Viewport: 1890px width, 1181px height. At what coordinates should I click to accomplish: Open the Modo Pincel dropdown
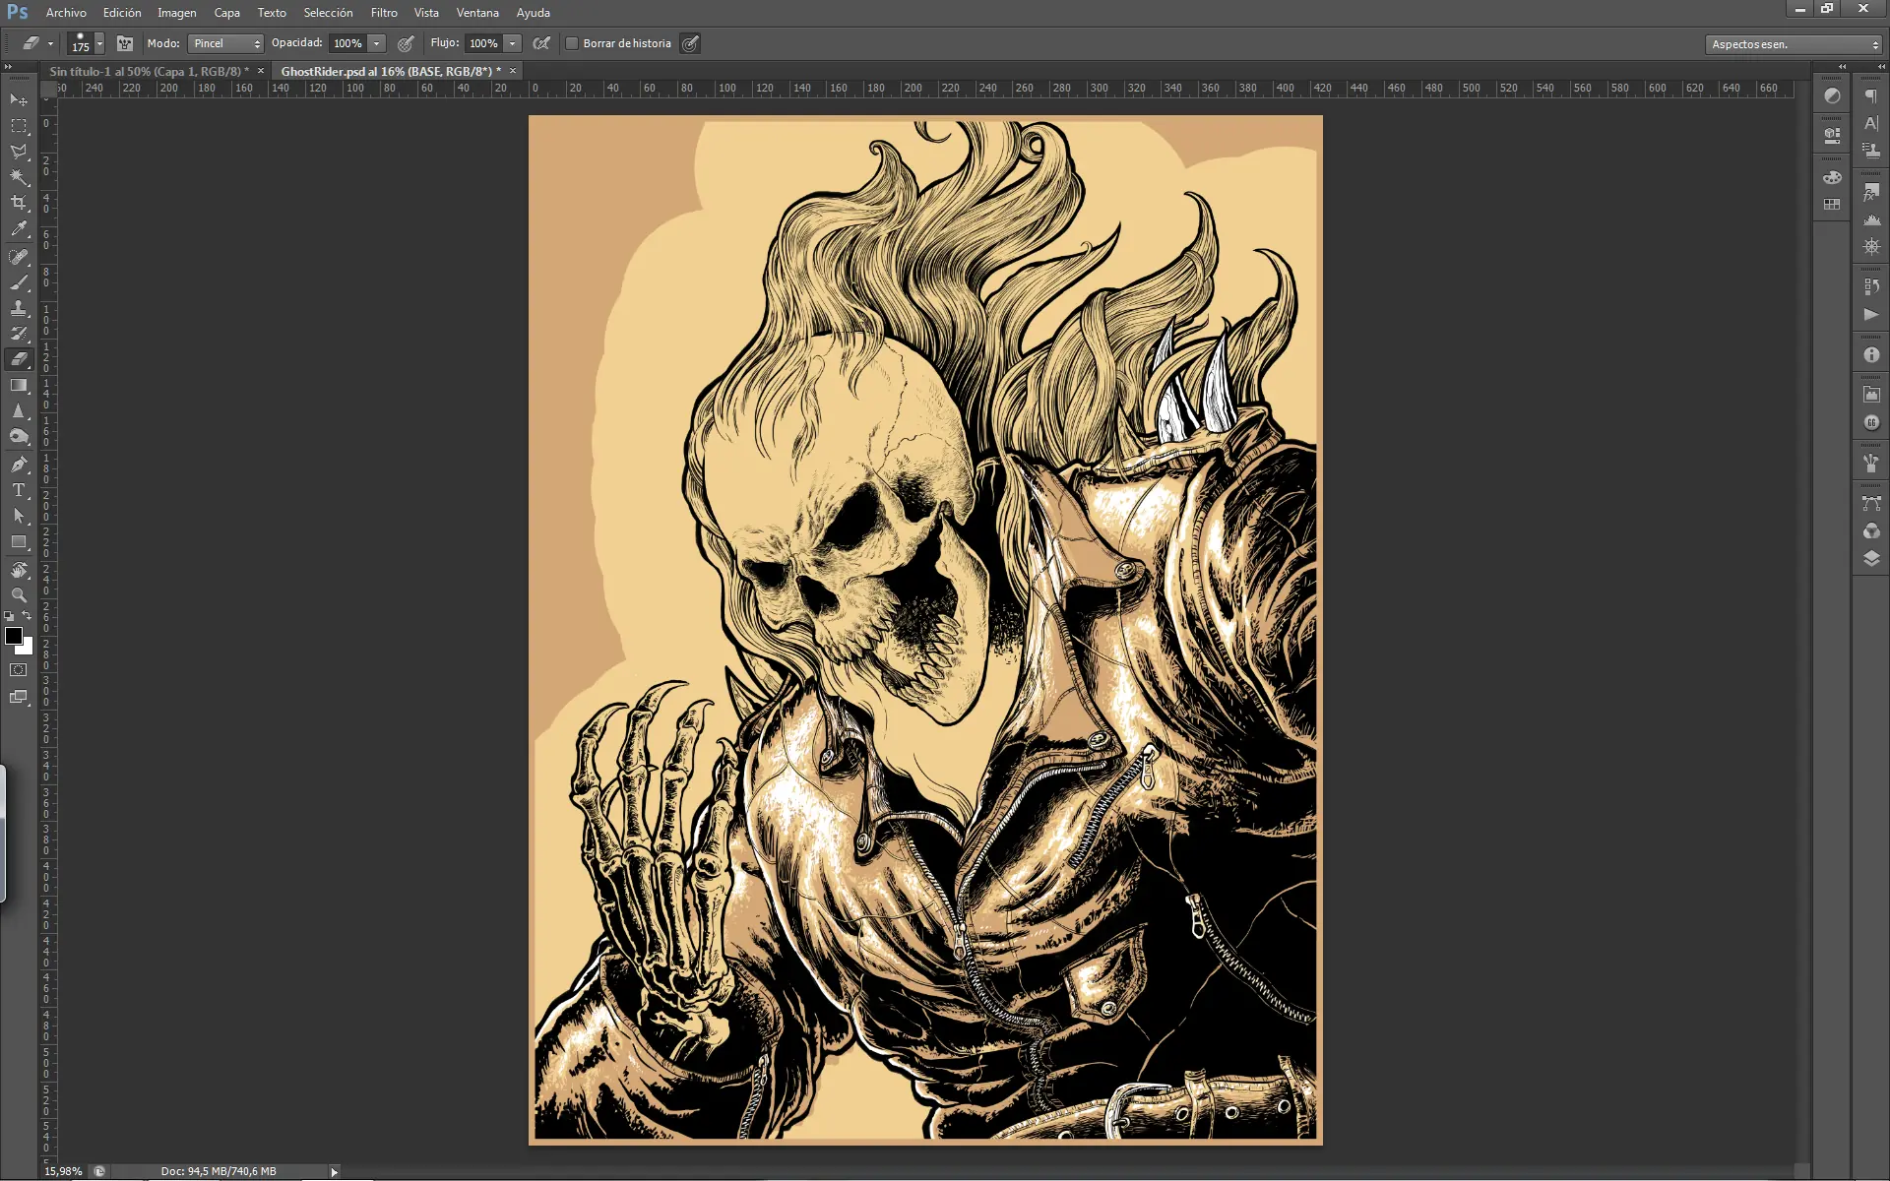pos(225,43)
